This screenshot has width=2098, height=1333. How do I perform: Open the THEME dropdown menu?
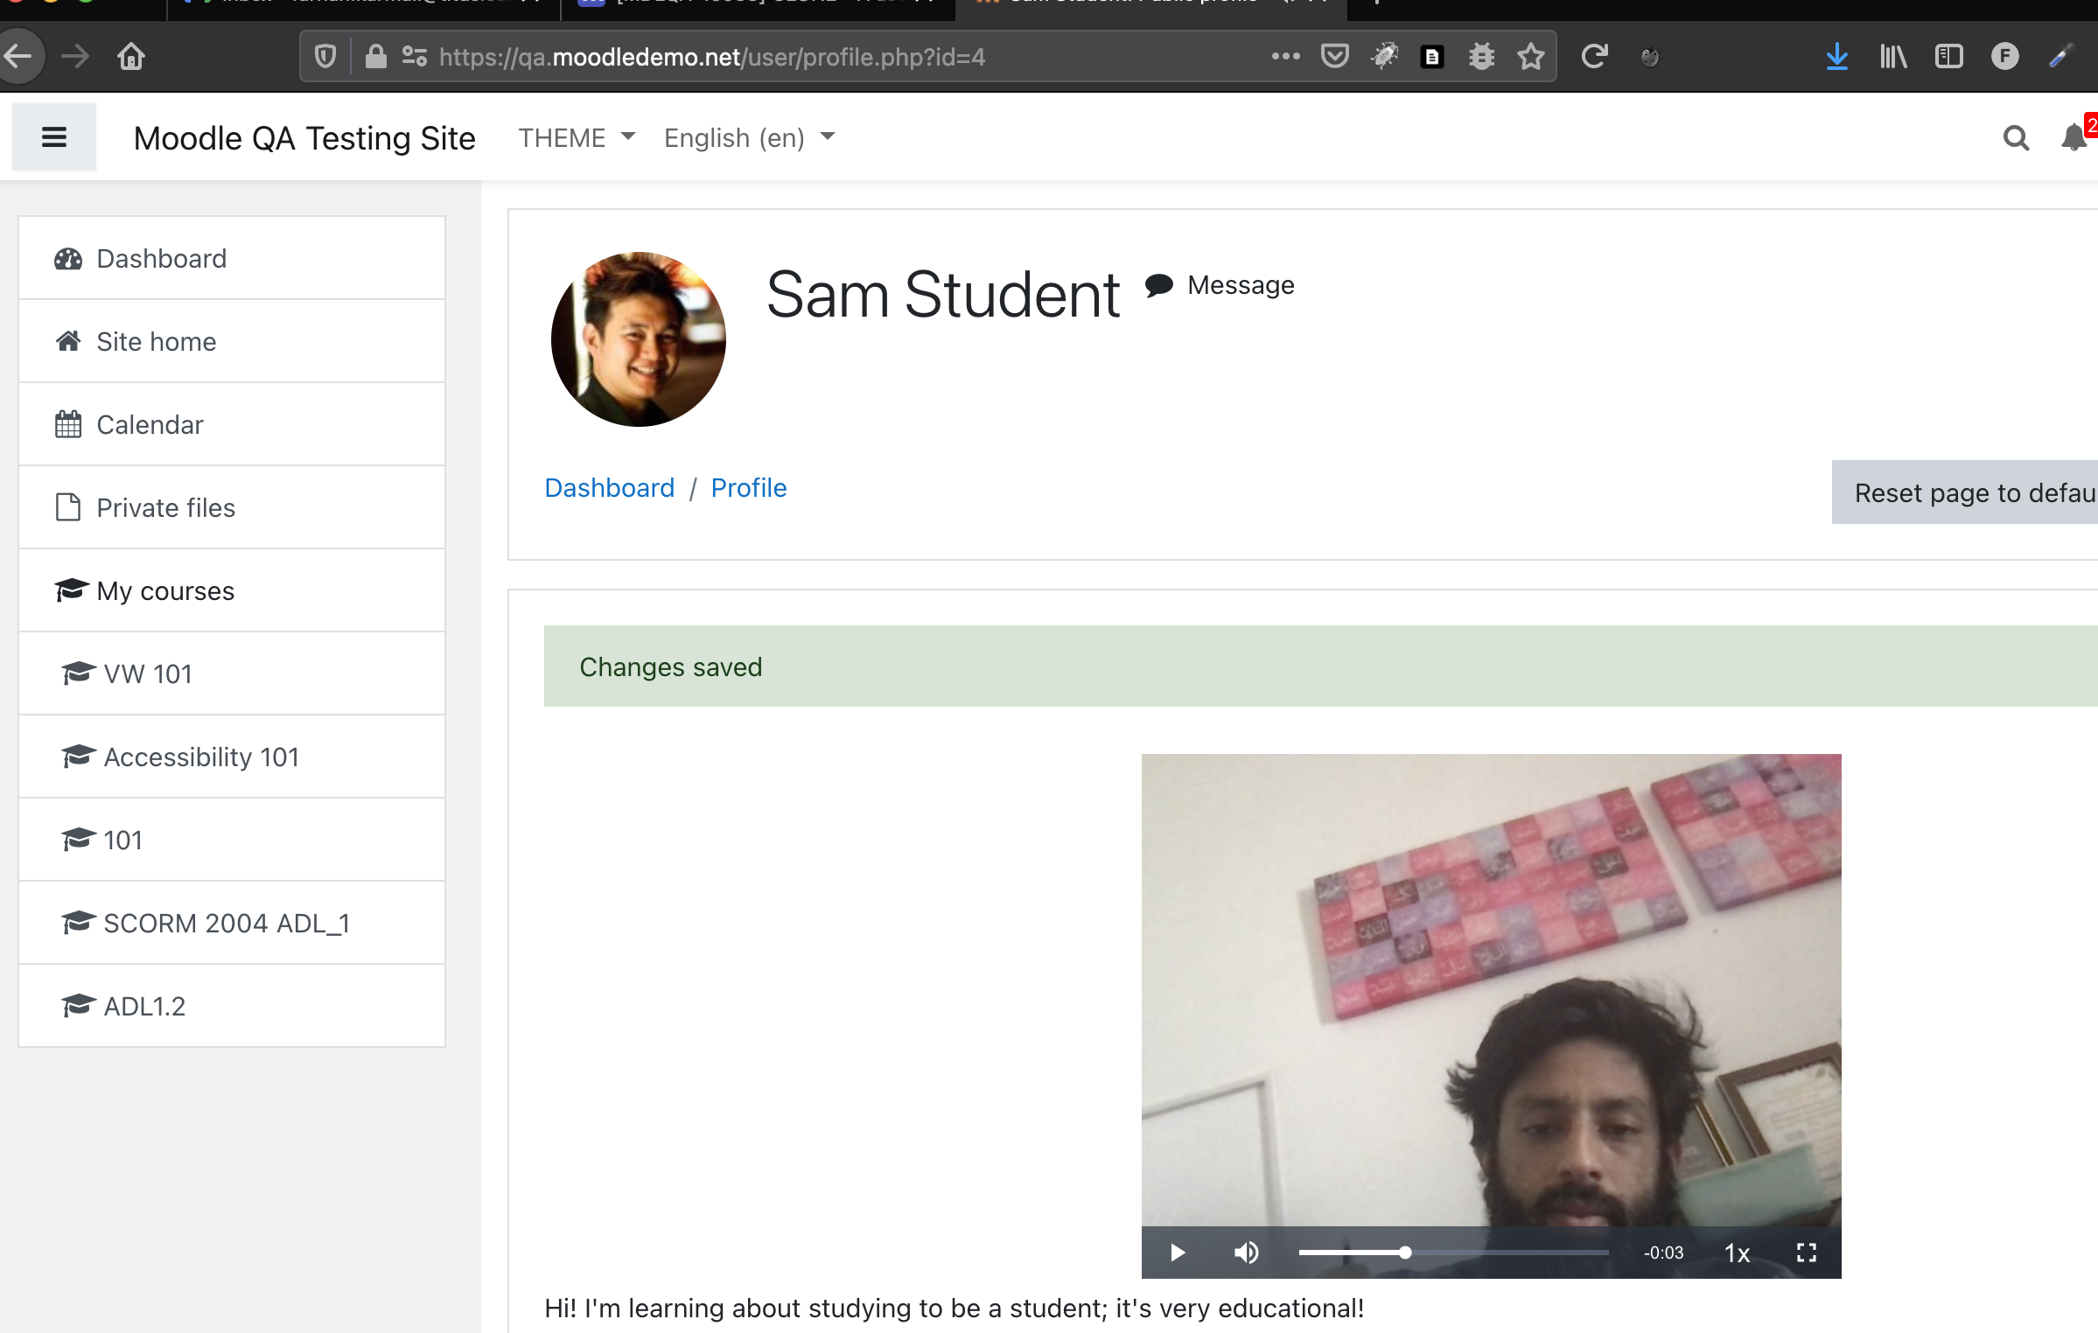coord(577,138)
